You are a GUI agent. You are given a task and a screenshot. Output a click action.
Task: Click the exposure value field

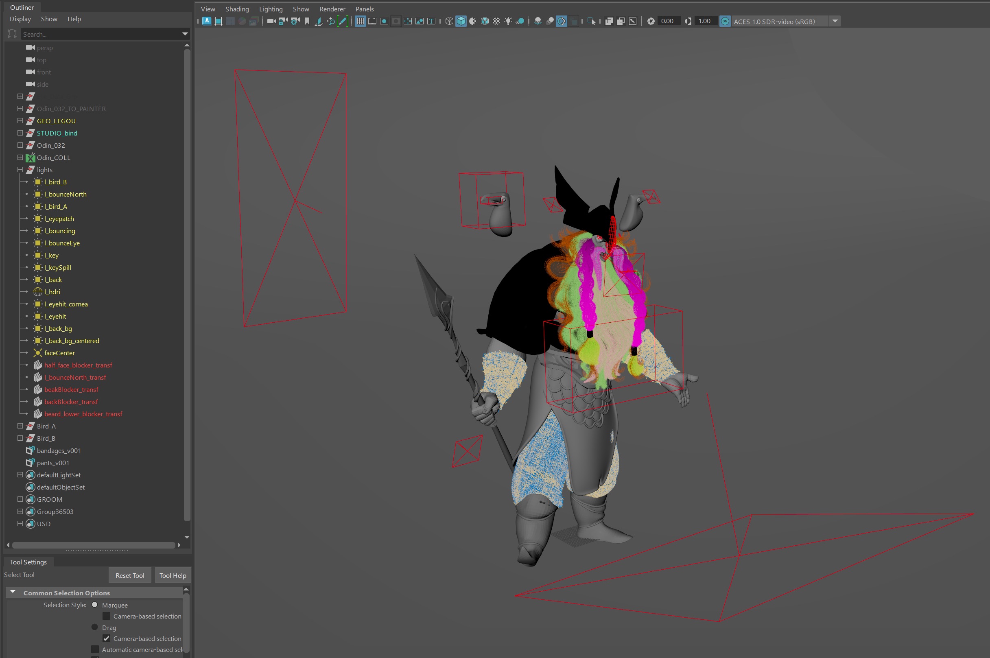click(668, 21)
